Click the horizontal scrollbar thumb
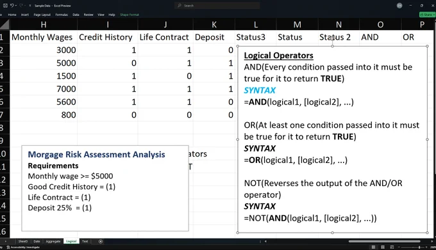 (x=384, y=242)
